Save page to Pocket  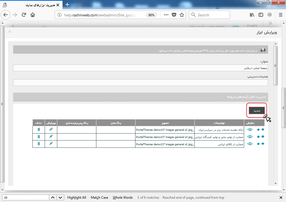pyautogui.click(x=174, y=15)
